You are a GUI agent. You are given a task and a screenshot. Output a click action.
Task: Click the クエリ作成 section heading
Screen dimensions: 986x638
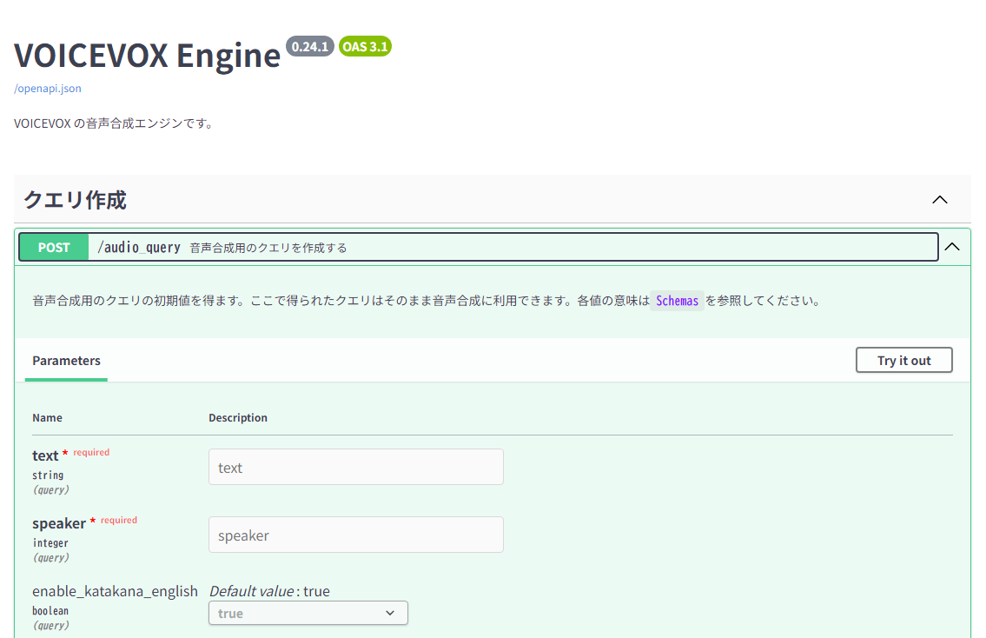point(75,200)
